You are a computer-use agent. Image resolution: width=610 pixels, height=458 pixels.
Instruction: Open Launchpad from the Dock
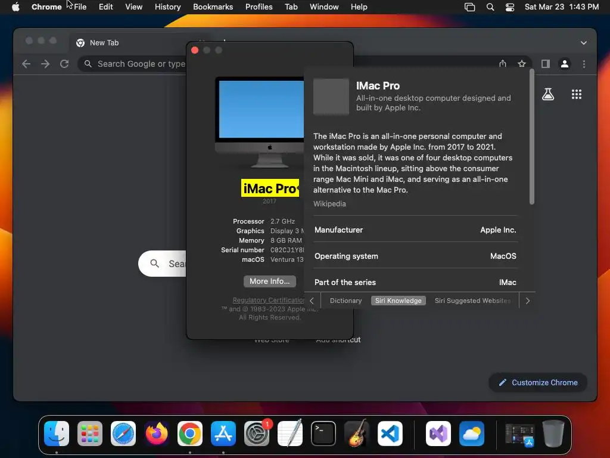(90, 434)
